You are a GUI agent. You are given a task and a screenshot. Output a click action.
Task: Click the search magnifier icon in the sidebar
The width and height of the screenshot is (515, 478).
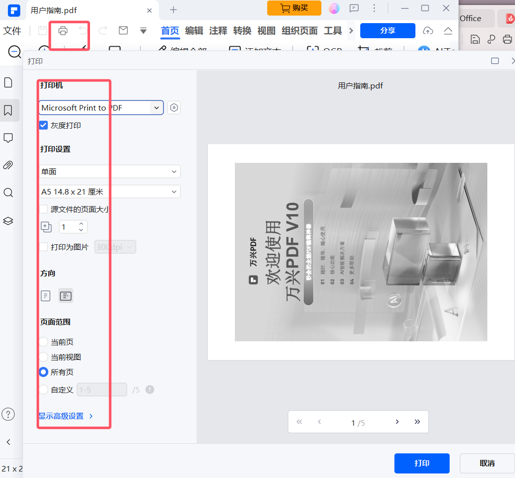tap(9, 193)
